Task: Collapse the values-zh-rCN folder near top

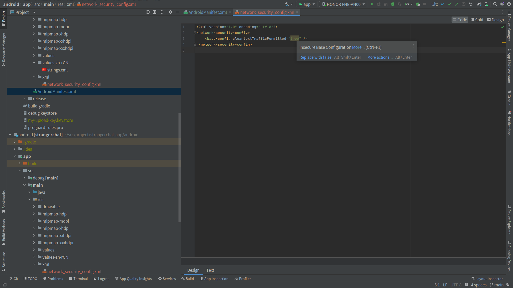Action: (x=34, y=63)
